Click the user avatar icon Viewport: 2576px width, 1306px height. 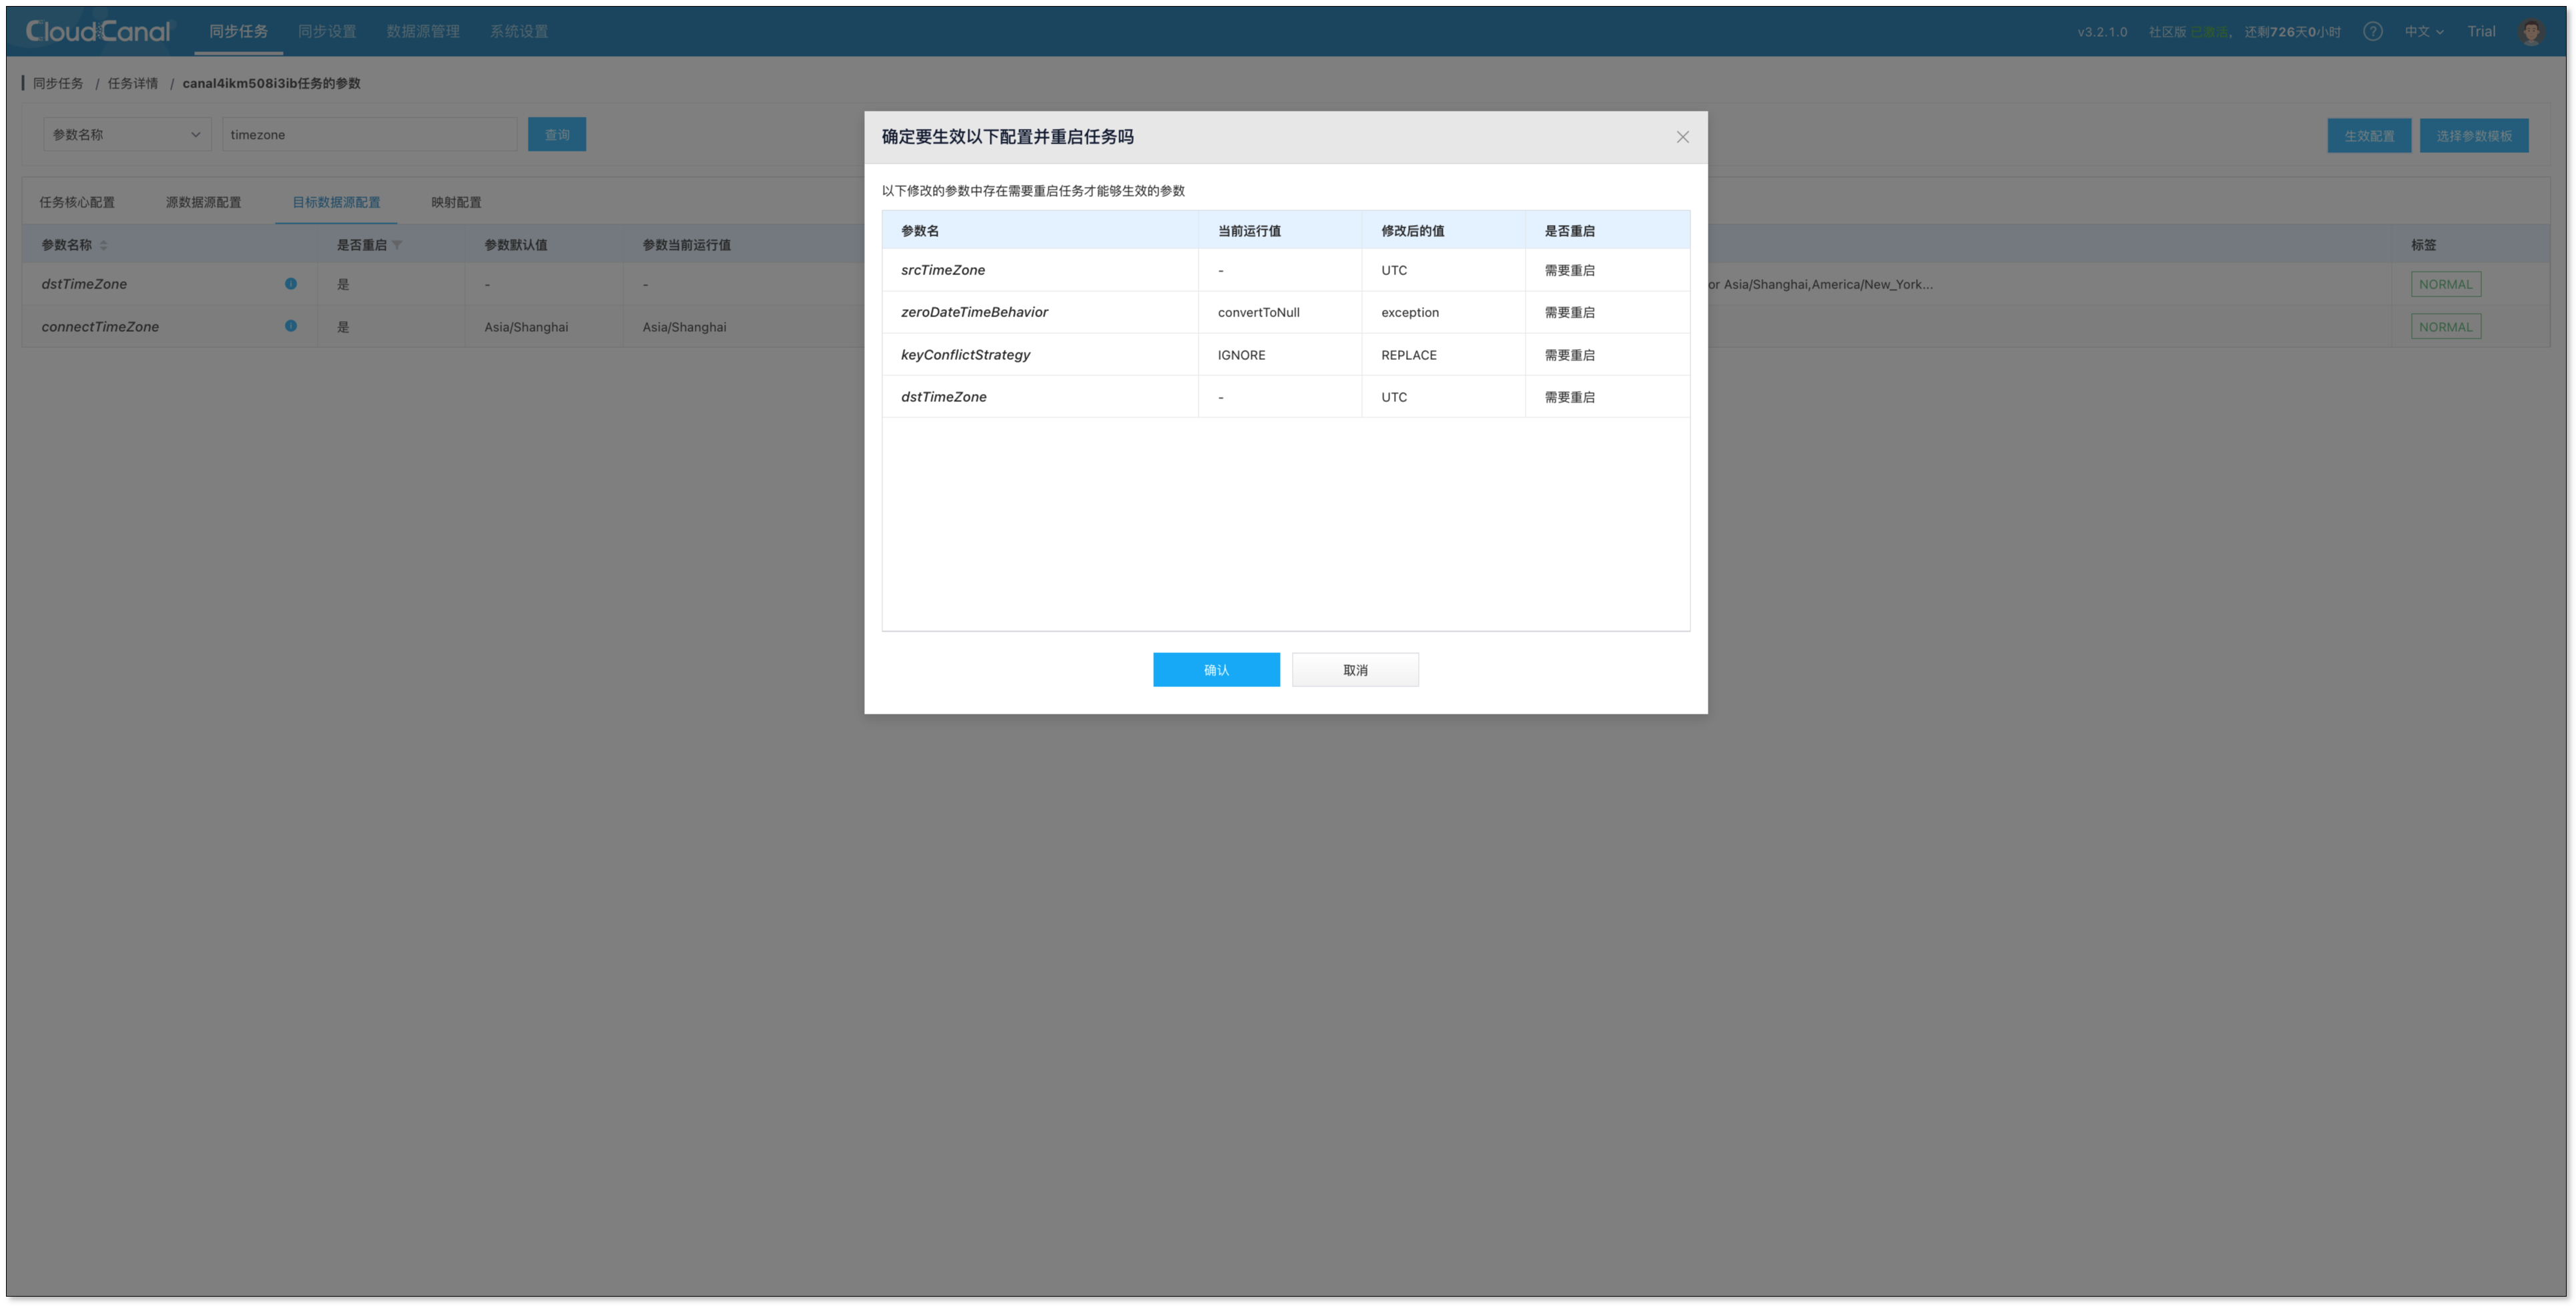(2531, 32)
